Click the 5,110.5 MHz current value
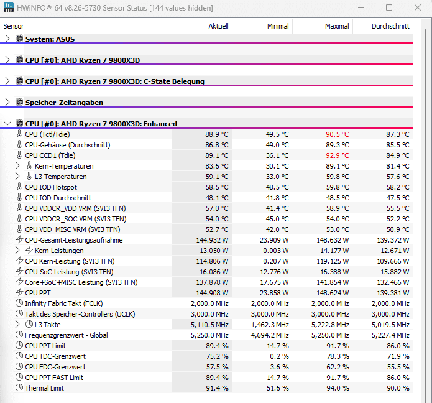The width and height of the screenshot is (432, 403). coord(209,325)
